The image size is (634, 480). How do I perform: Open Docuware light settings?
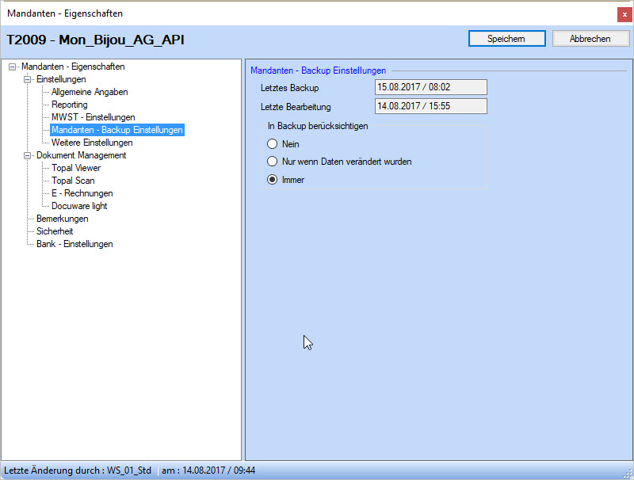(79, 206)
